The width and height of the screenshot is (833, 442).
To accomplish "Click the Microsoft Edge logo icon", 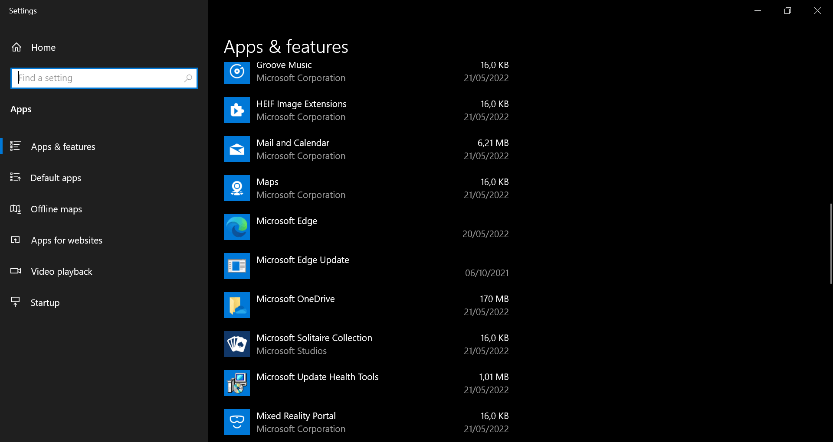I will point(237,227).
